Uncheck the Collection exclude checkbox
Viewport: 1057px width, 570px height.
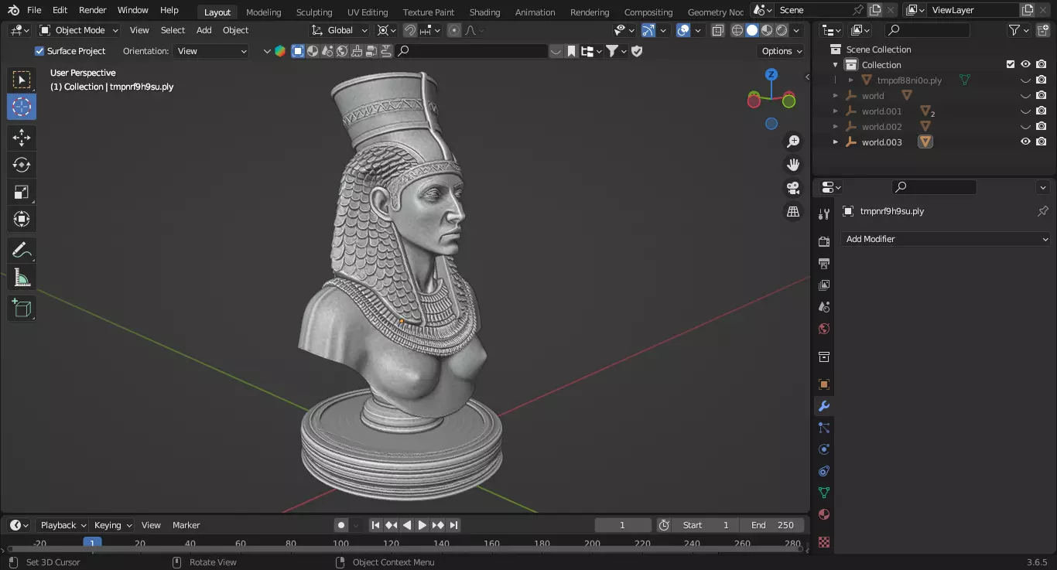point(1010,64)
